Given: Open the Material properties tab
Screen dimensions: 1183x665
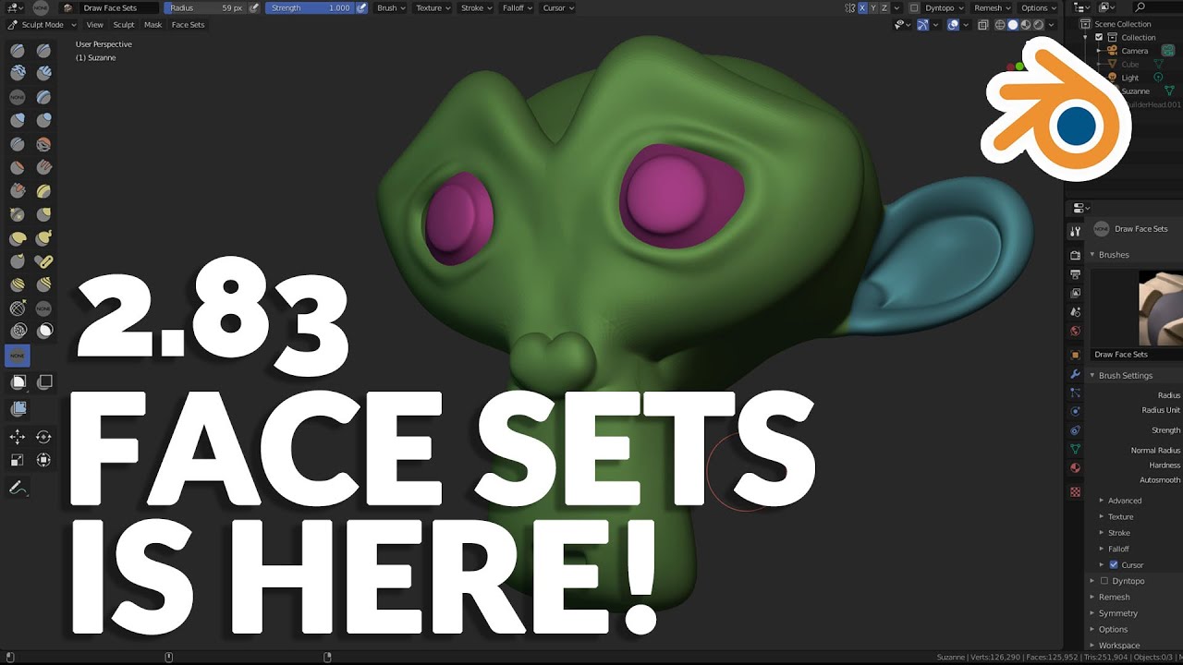Looking at the screenshot, I should [x=1075, y=467].
